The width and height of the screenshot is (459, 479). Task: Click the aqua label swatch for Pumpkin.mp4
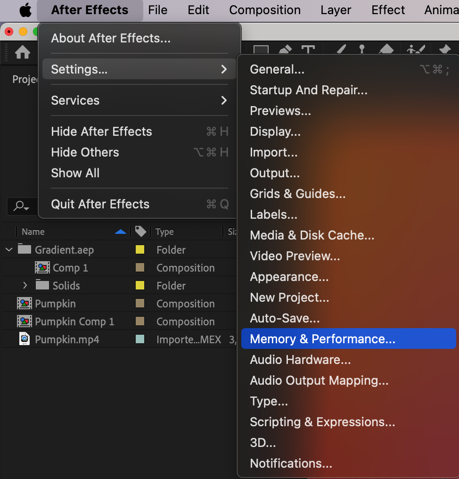(x=140, y=339)
